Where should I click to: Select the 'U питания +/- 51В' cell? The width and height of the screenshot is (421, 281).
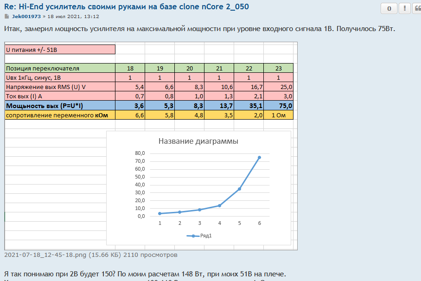[x=60, y=49]
